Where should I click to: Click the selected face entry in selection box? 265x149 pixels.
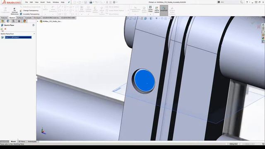(x=18, y=37)
